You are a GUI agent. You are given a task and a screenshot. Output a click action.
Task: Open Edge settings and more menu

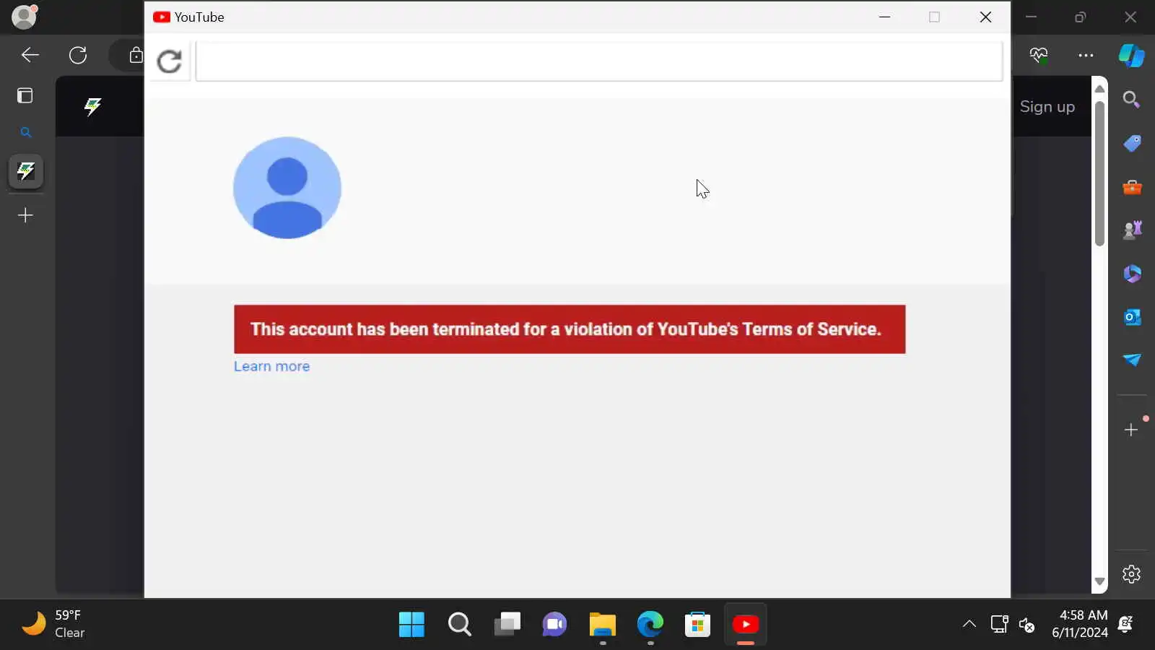[x=1086, y=55]
